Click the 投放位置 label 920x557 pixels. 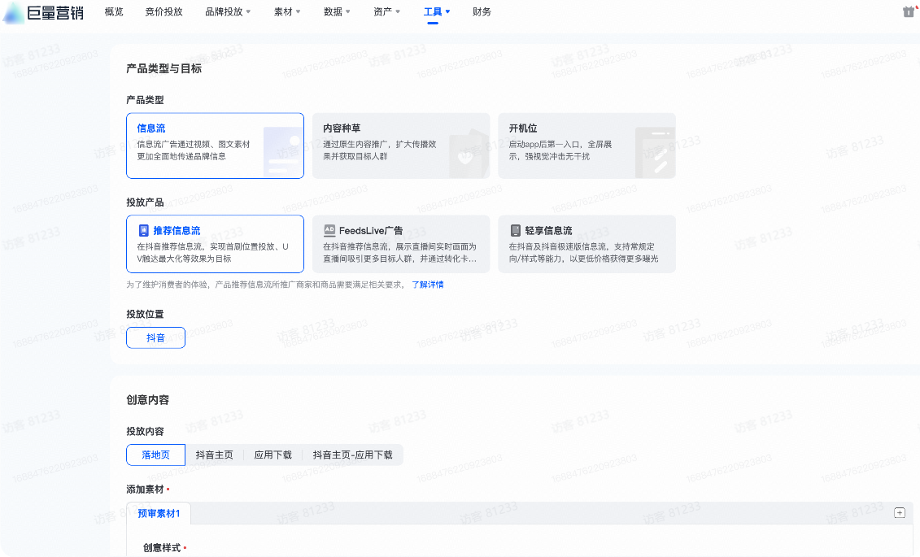click(145, 314)
